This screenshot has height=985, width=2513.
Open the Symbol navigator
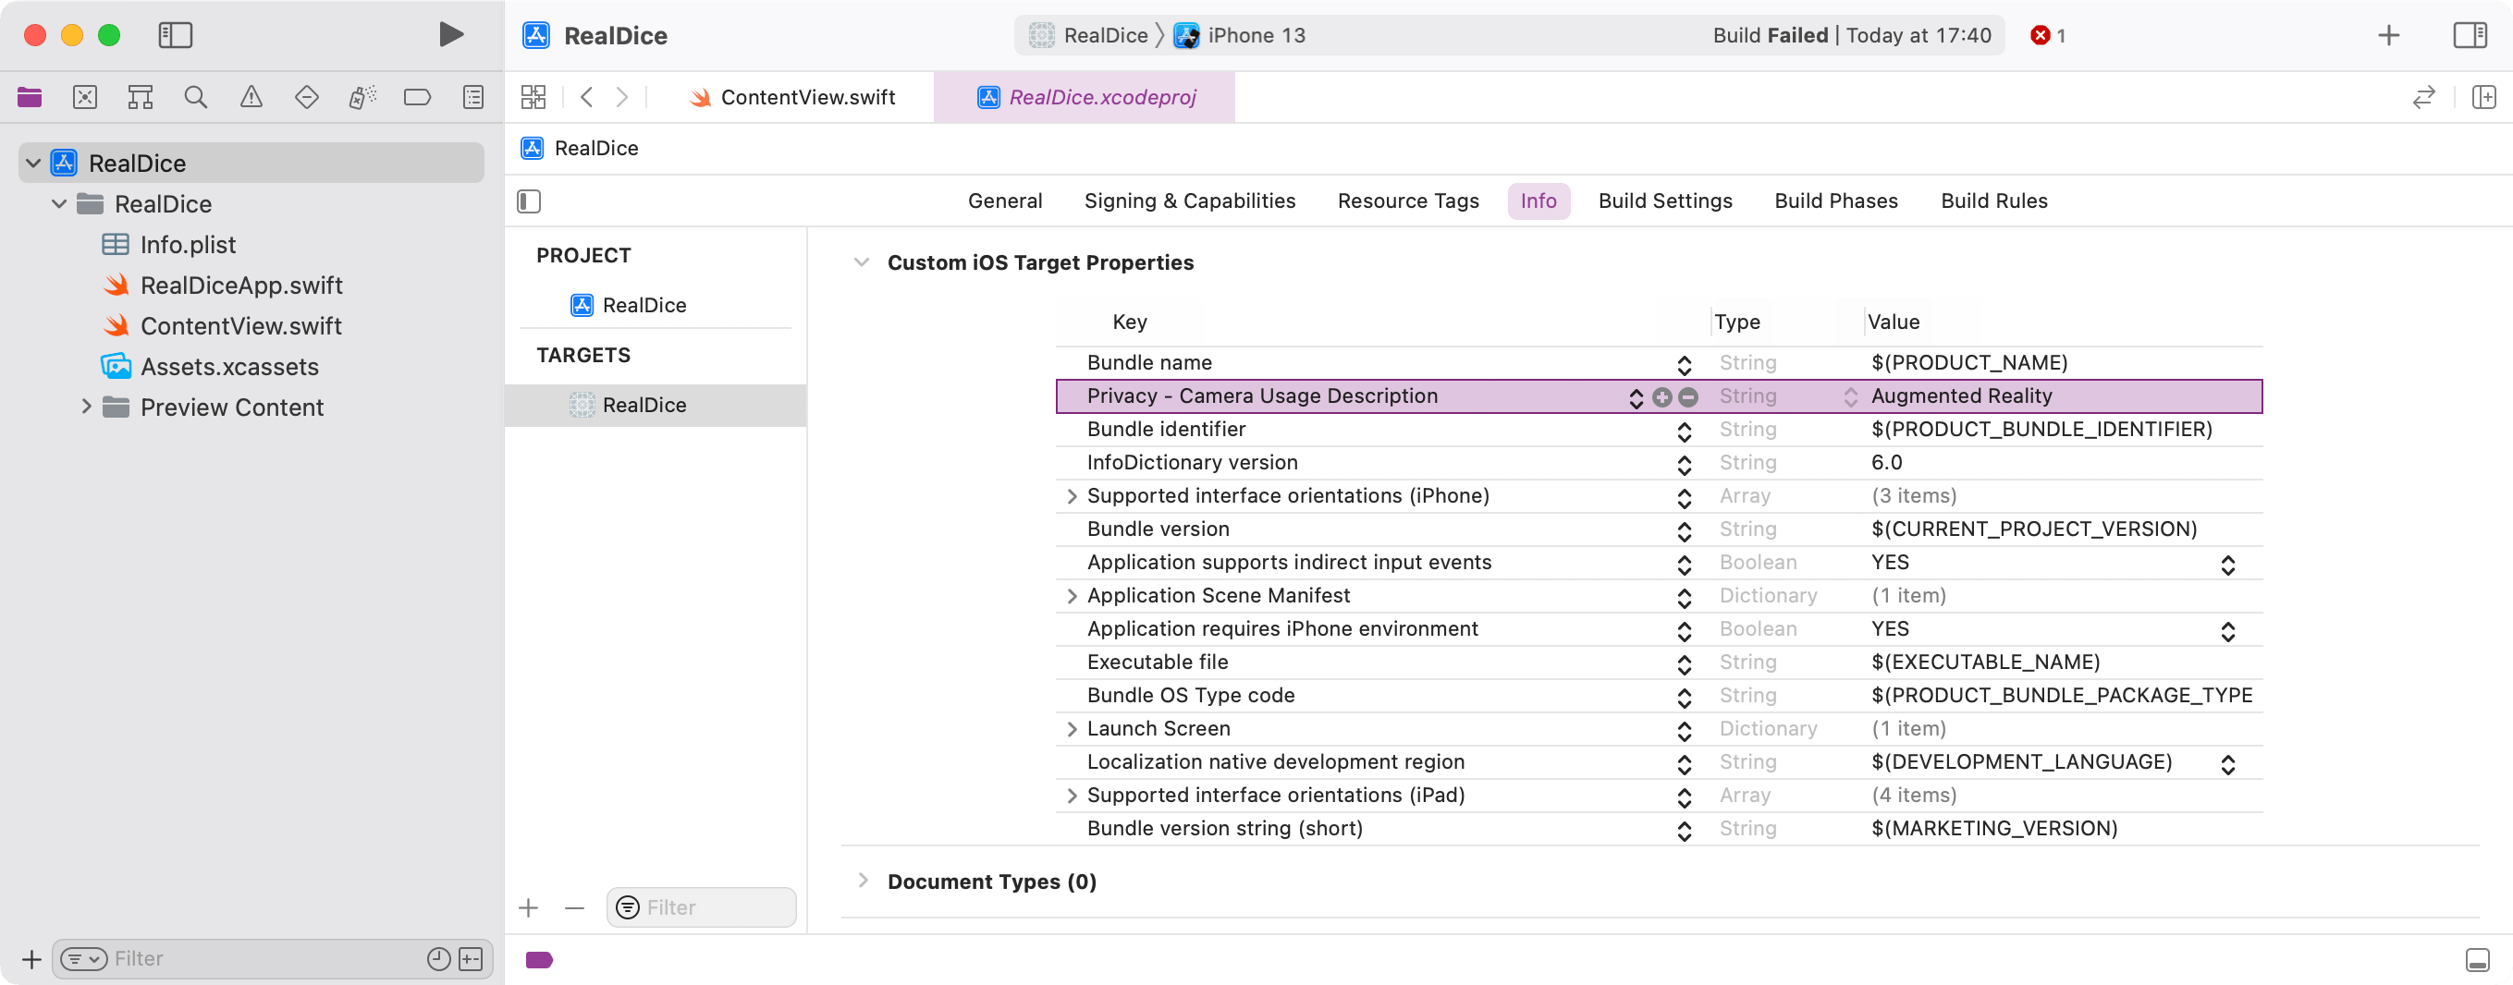pos(141,98)
